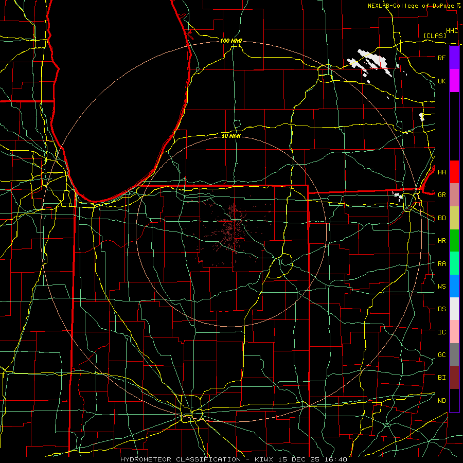Click the HR legend label

[x=441, y=241]
